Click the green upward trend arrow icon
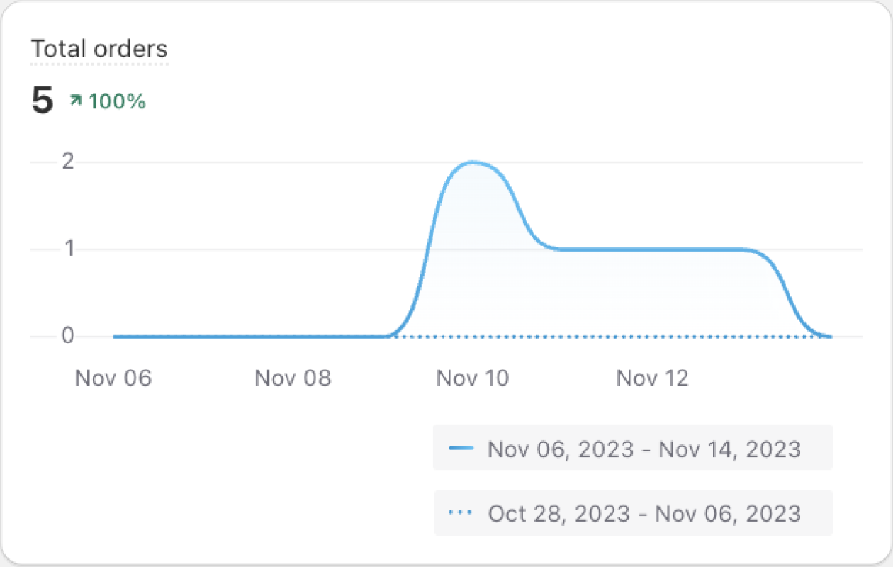893x567 pixels. point(75,101)
